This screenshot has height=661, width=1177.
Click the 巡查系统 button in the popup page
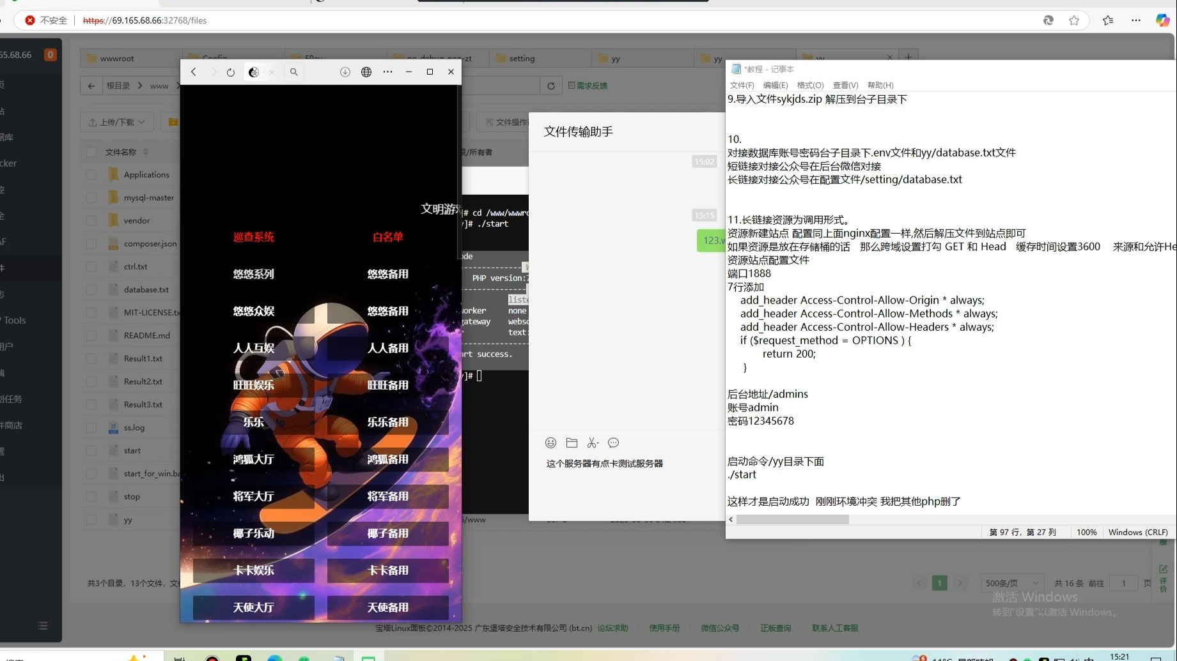[x=254, y=237]
